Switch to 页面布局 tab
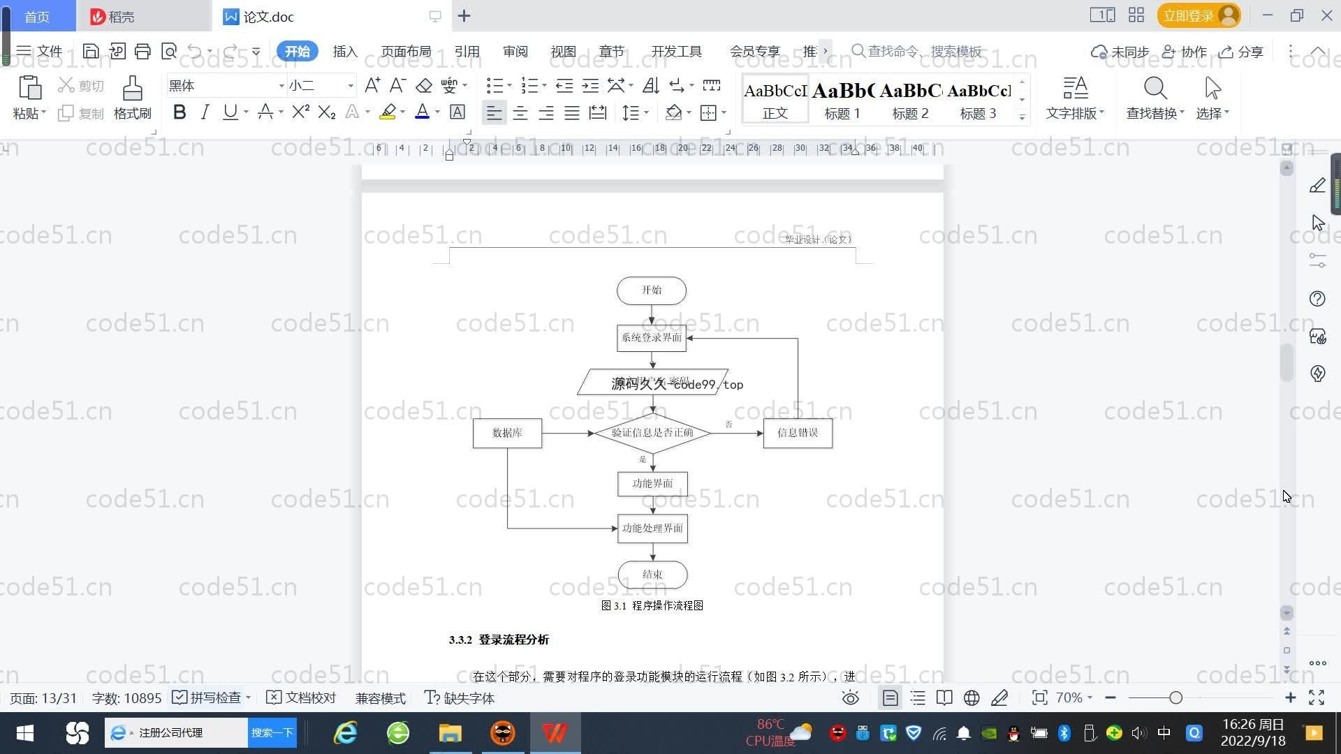The image size is (1341, 754). point(406,51)
